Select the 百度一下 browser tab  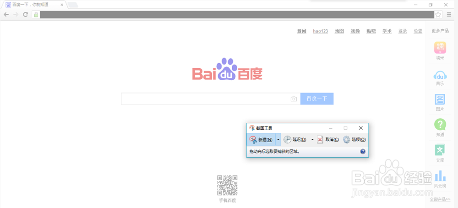[34, 5]
